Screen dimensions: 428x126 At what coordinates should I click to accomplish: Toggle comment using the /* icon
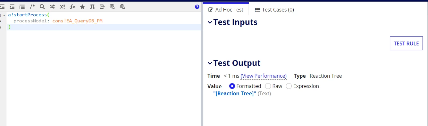click(32, 7)
